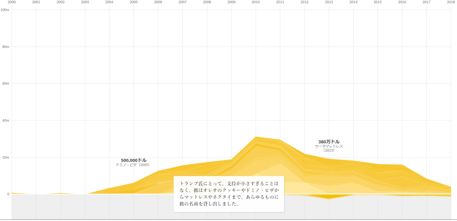This screenshot has height=221, width=457.
Task: Select the 2003 year label on the axis
Action: [x=85, y=2]
